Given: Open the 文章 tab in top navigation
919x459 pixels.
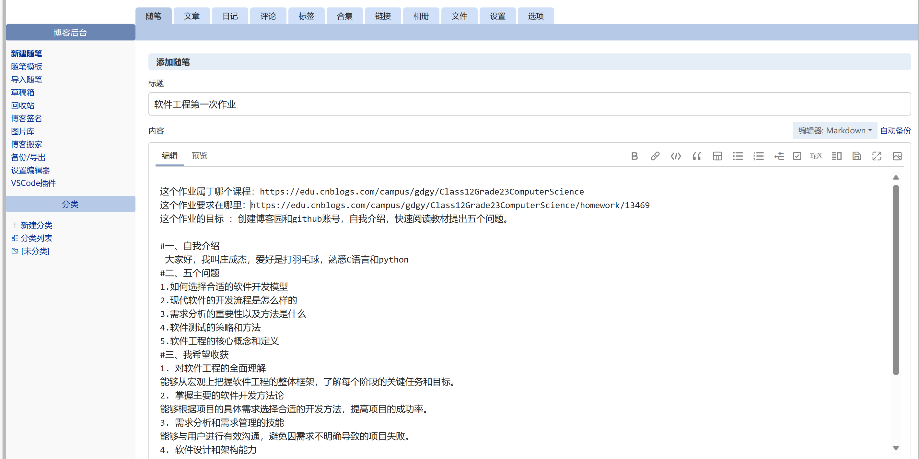Looking at the screenshot, I should click(192, 16).
